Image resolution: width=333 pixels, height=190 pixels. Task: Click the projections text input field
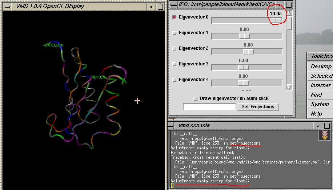209,107
